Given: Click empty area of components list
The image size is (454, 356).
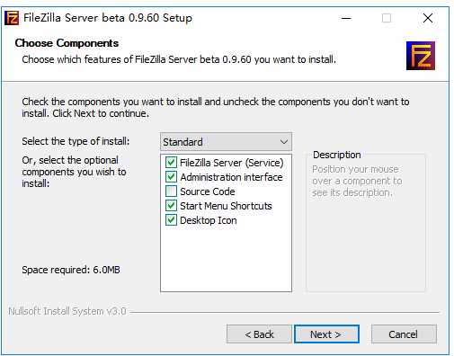Looking at the screenshot, I should (x=226, y=258).
